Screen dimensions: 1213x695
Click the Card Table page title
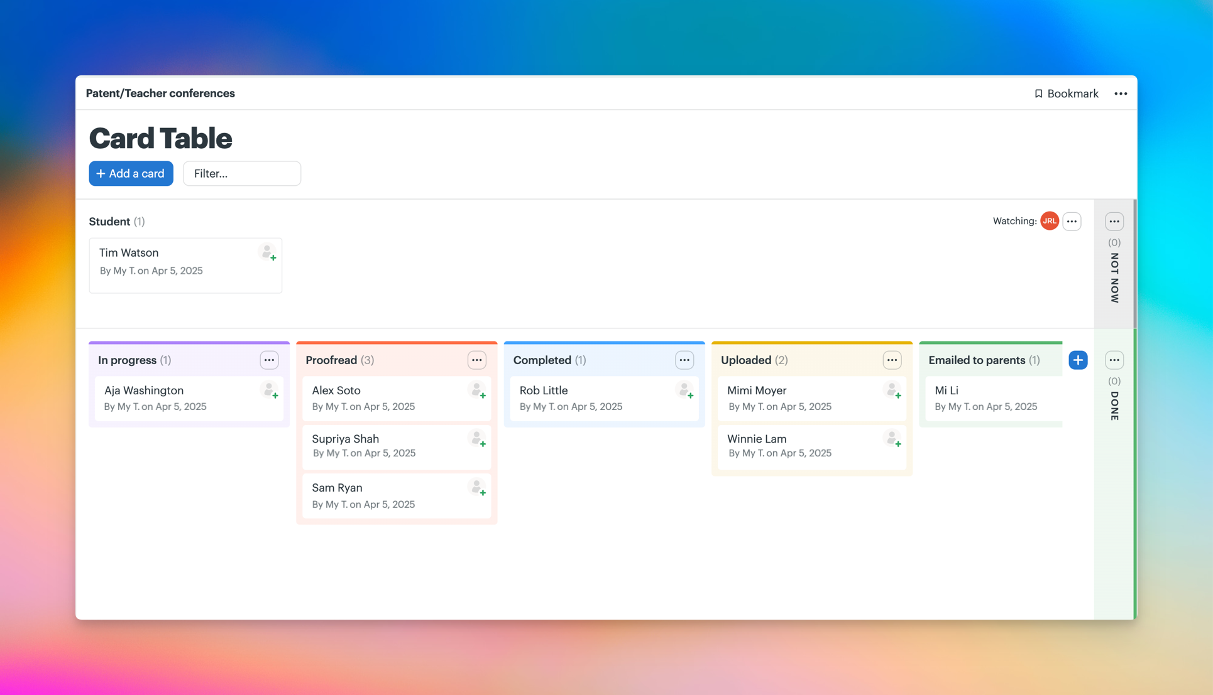click(160, 138)
